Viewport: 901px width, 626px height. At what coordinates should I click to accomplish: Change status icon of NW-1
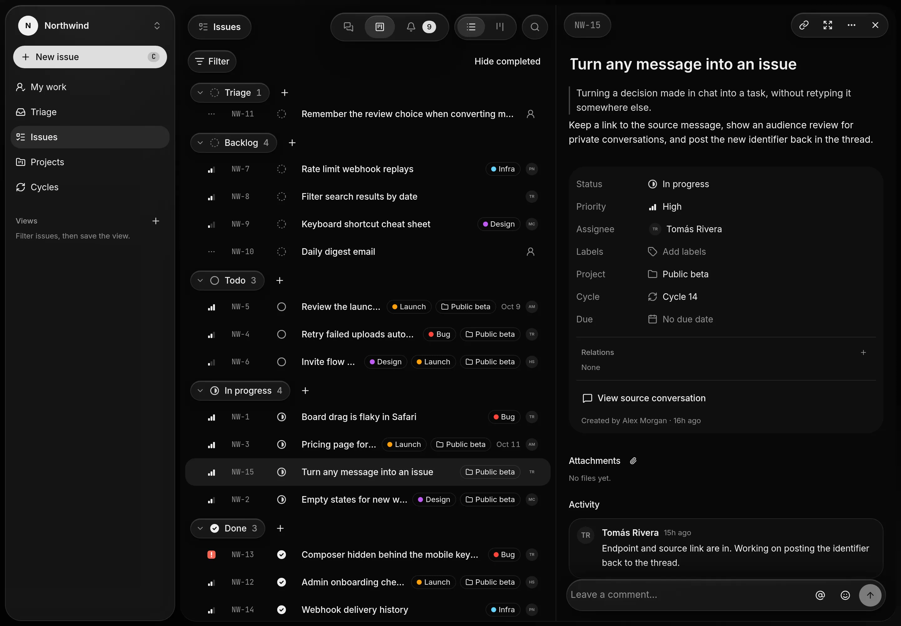pos(282,417)
